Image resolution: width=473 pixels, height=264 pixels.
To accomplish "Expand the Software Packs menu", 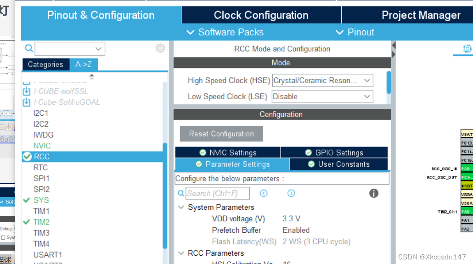I will click(x=225, y=32).
